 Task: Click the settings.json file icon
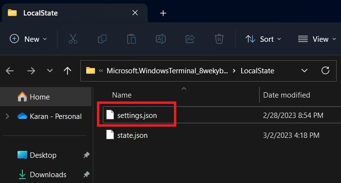click(110, 115)
